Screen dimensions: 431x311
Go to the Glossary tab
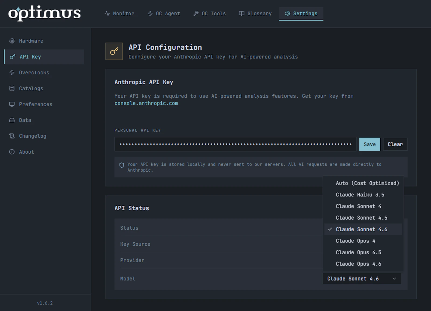click(255, 13)
